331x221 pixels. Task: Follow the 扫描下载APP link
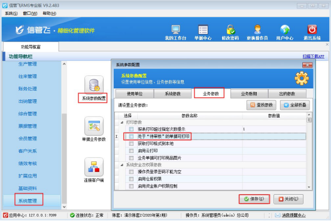click(313, 56)
